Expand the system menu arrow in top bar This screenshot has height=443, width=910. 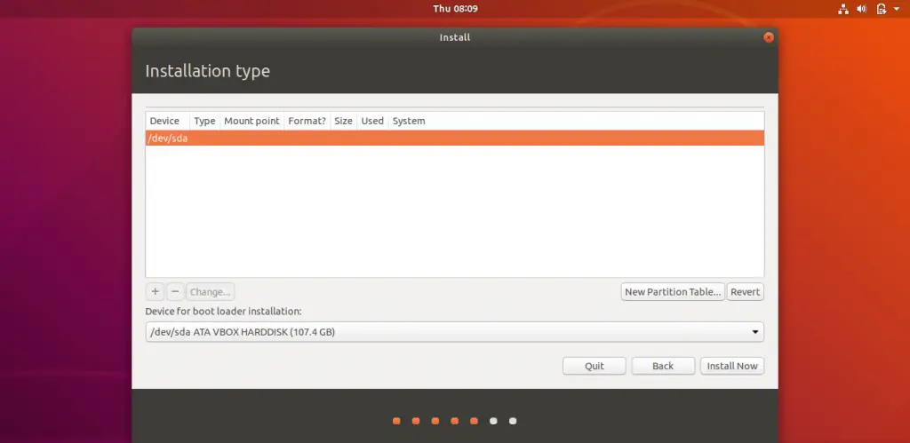(x=897, y=9)
